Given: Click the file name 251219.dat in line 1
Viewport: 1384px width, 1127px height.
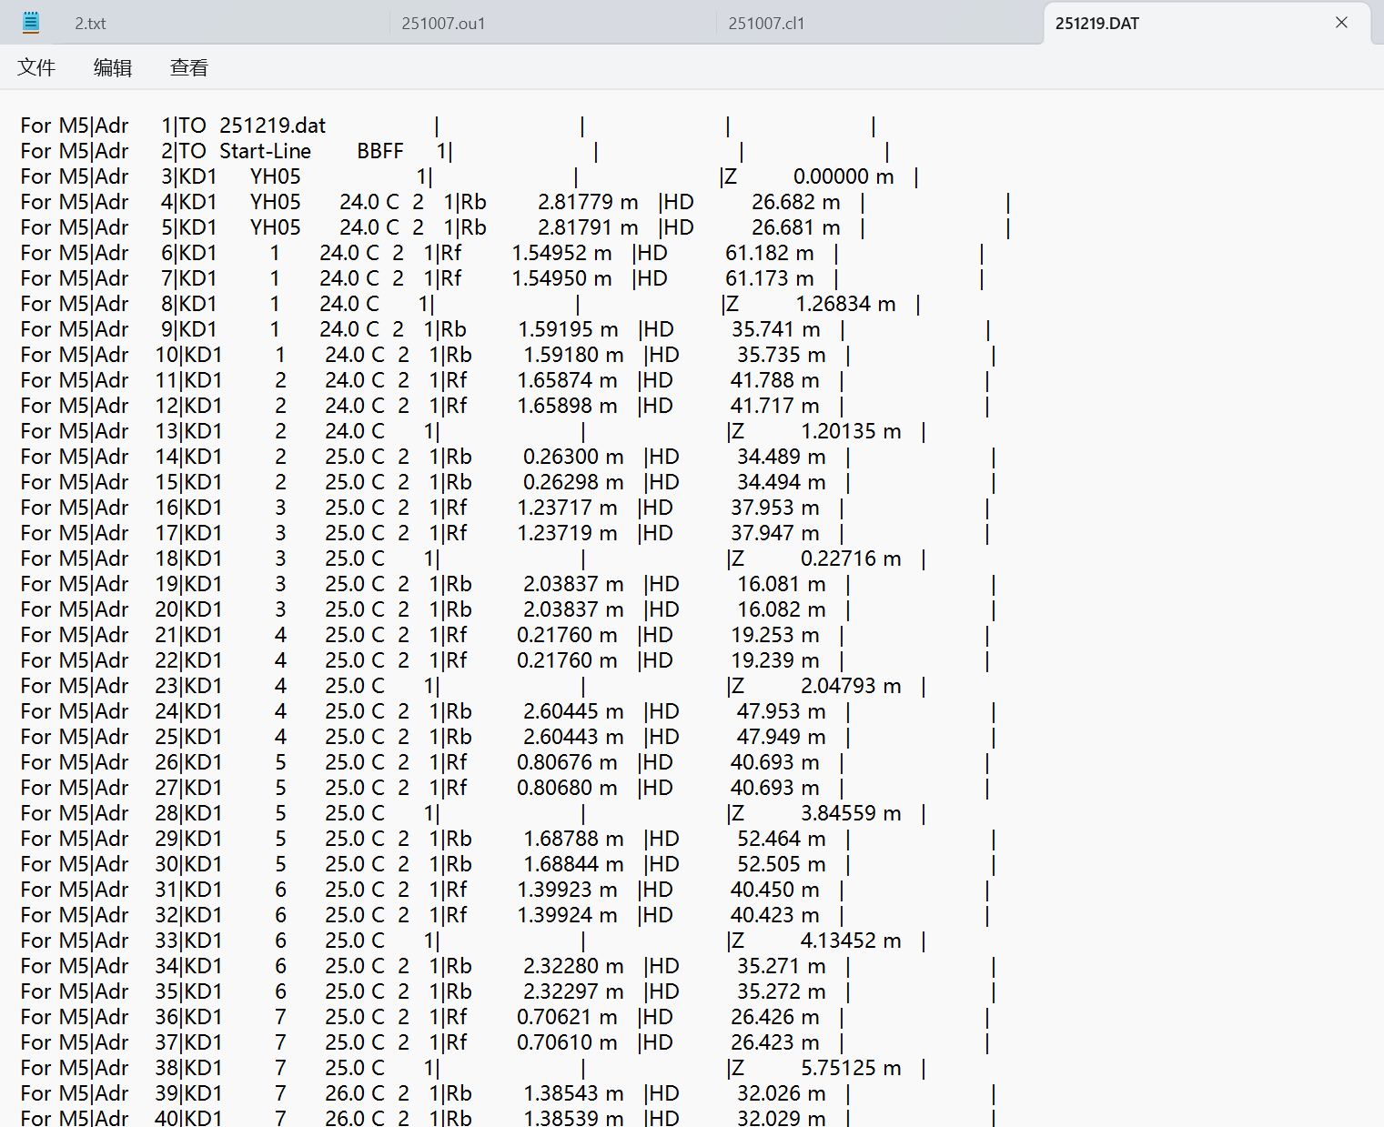Looking at the screenshot, I should tap(272, 126).
